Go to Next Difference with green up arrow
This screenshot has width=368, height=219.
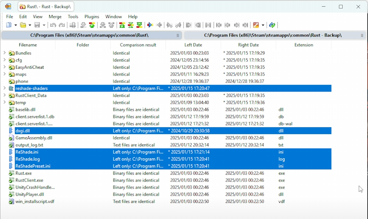[x=92, y=25]
